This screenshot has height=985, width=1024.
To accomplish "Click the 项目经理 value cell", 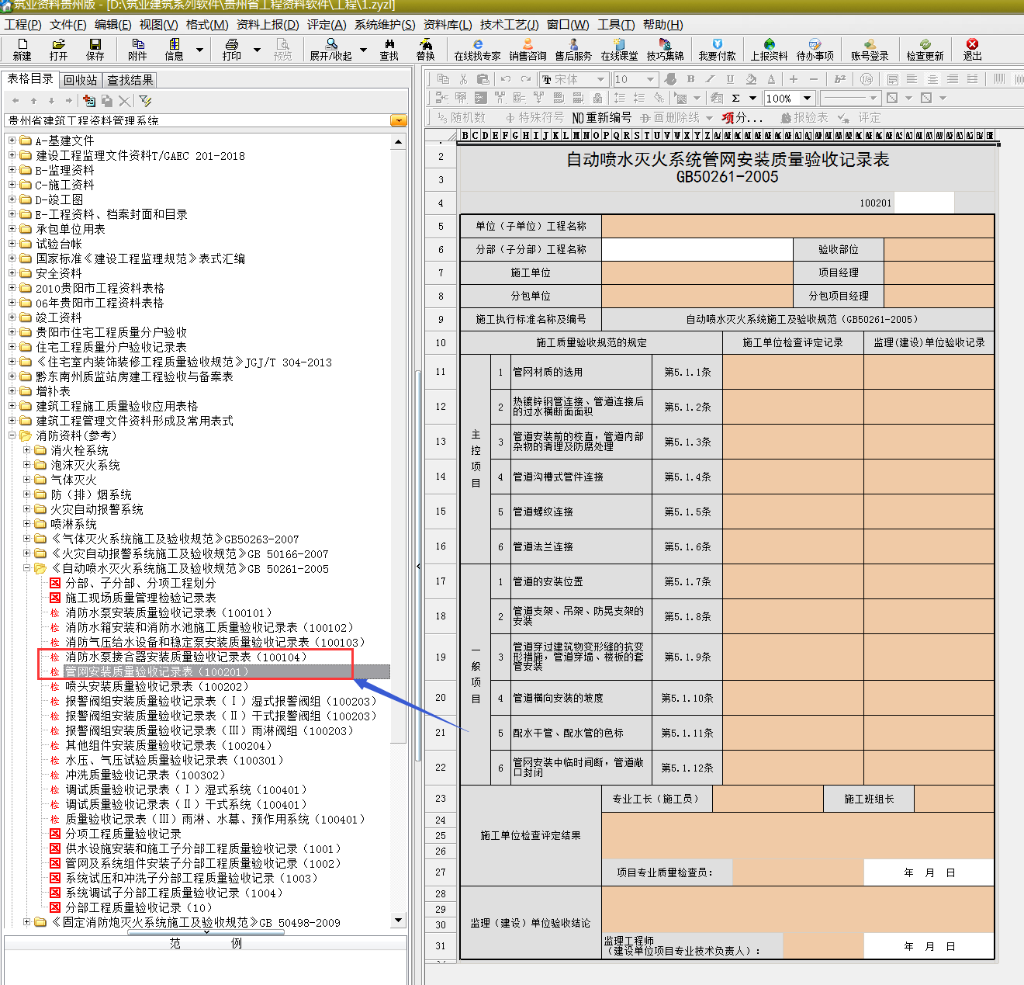I will pos(939,272).
